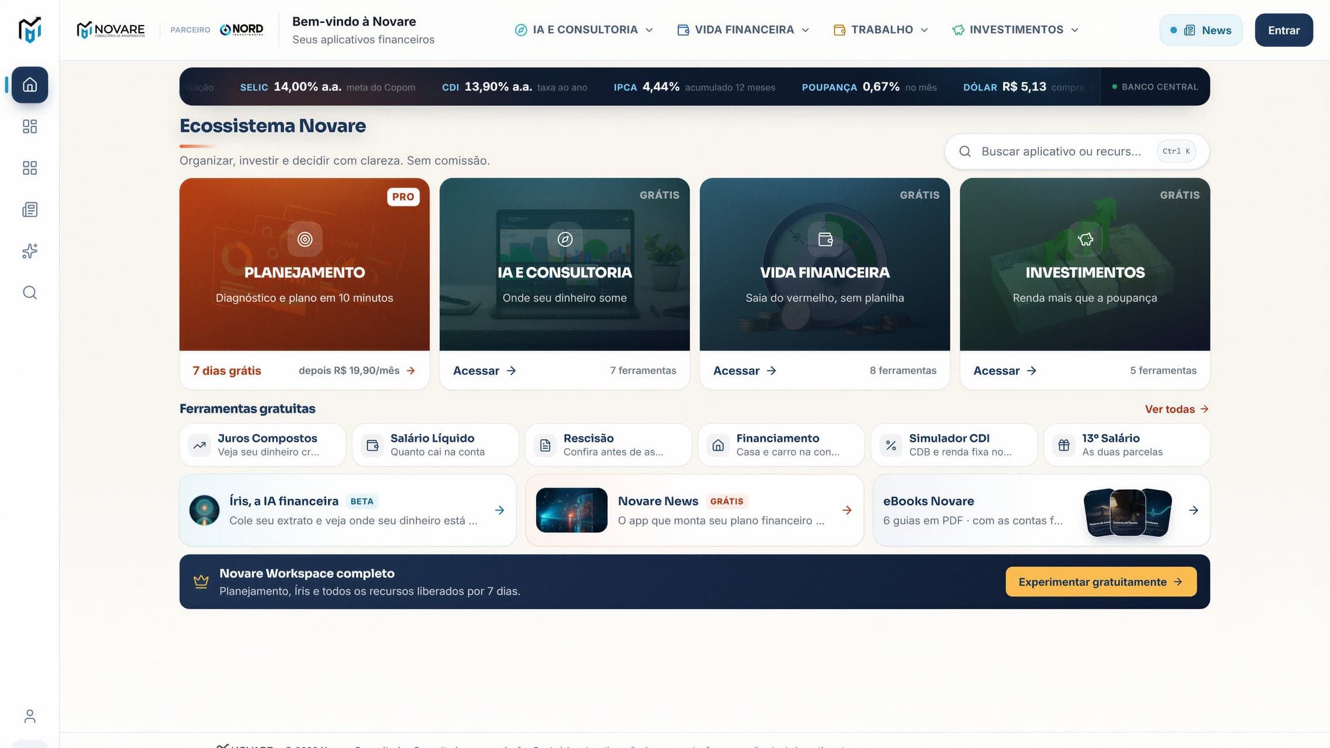Click the BANCO CENTRAL source label

(x=1155, y=87)
